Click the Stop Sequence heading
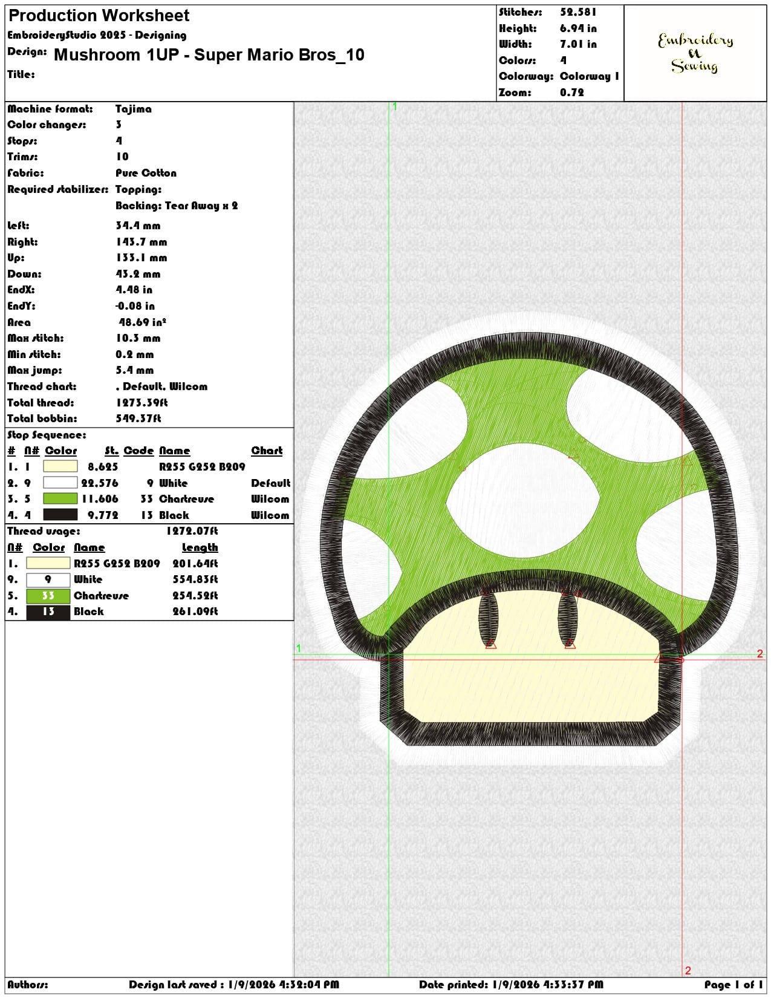The image size is (771, 998). (x=47, y=435)
